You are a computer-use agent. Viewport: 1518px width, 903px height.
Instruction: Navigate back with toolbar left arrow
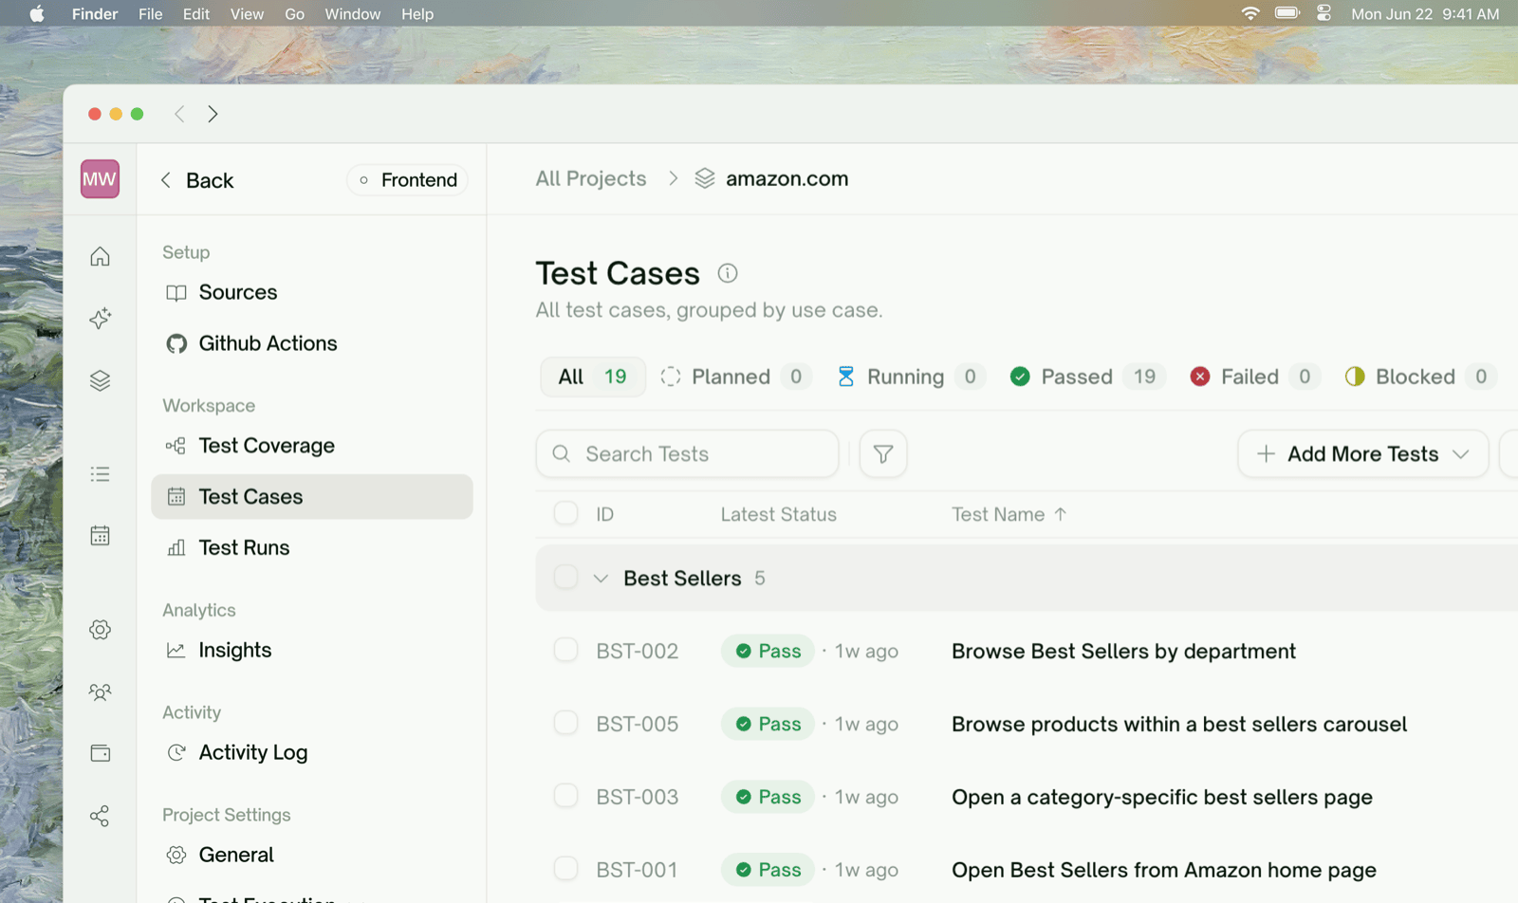(179, 114)
